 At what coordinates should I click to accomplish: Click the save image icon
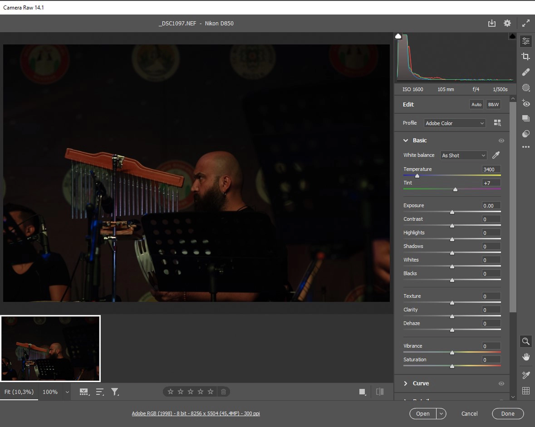click(491, 23)
